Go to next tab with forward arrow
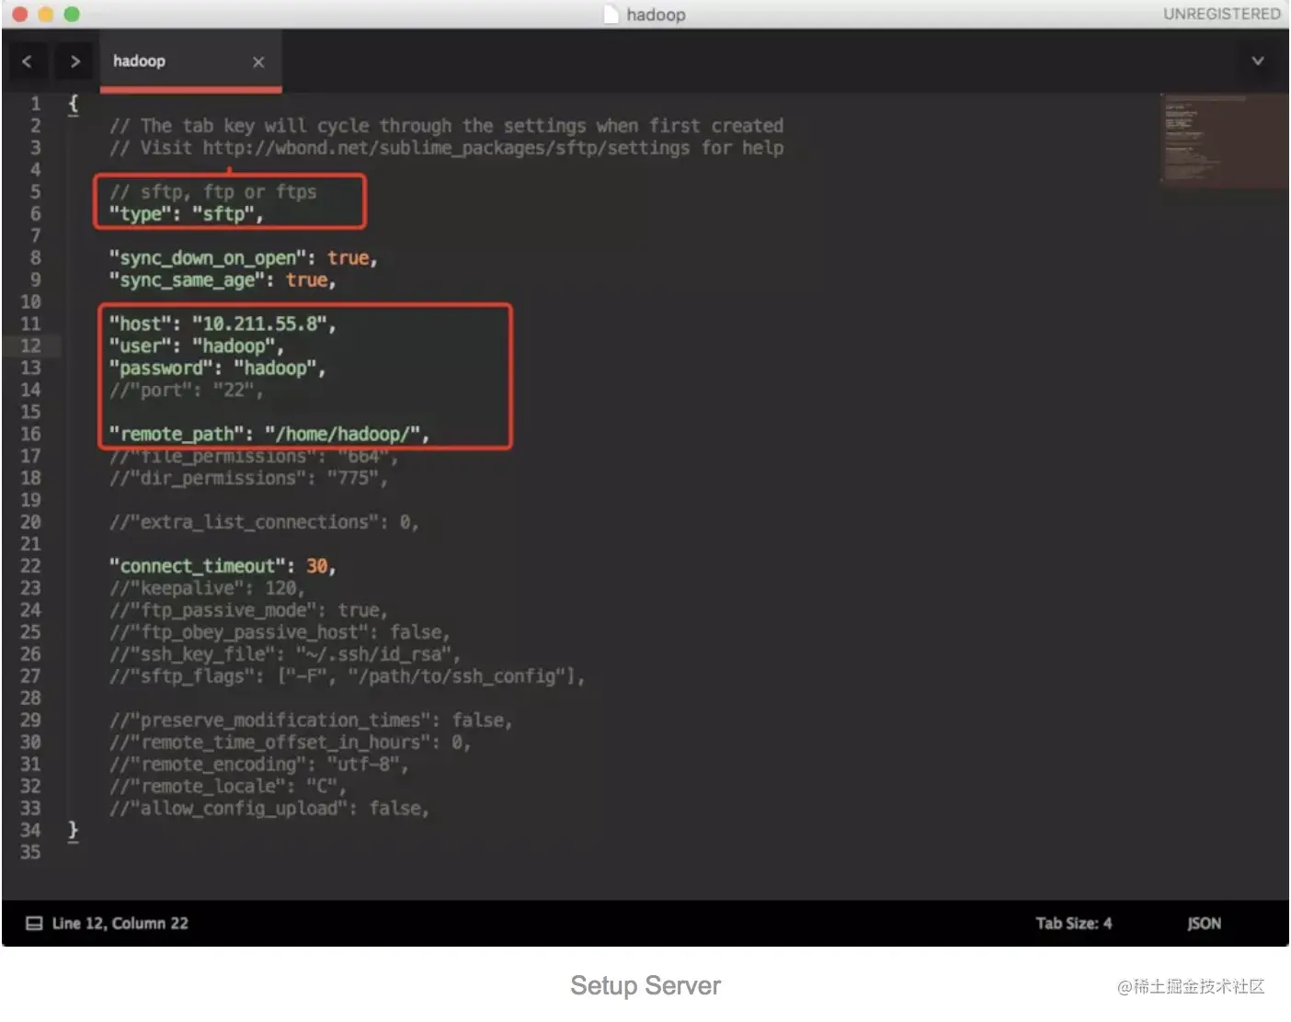Image resolution: width=1291 pixels, height=1022 pixels. pyautogui.click(x=75, y=62)
